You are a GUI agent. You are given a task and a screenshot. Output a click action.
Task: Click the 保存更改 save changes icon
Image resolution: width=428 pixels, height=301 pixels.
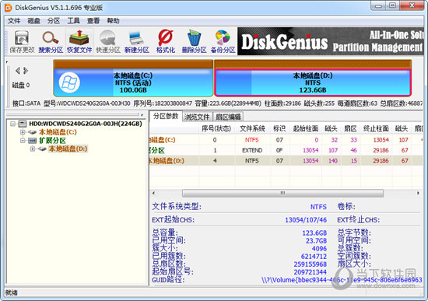click(x=22, y=41)
